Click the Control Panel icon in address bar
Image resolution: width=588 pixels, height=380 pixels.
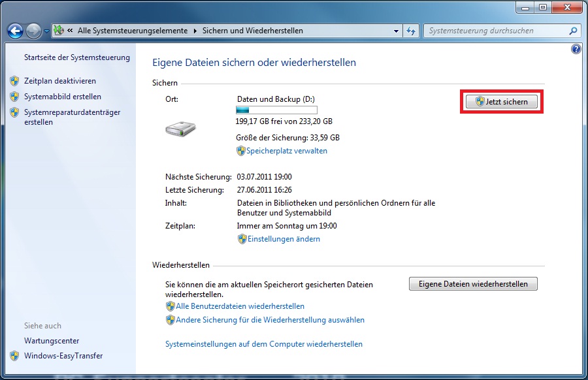tap(59, 30)
